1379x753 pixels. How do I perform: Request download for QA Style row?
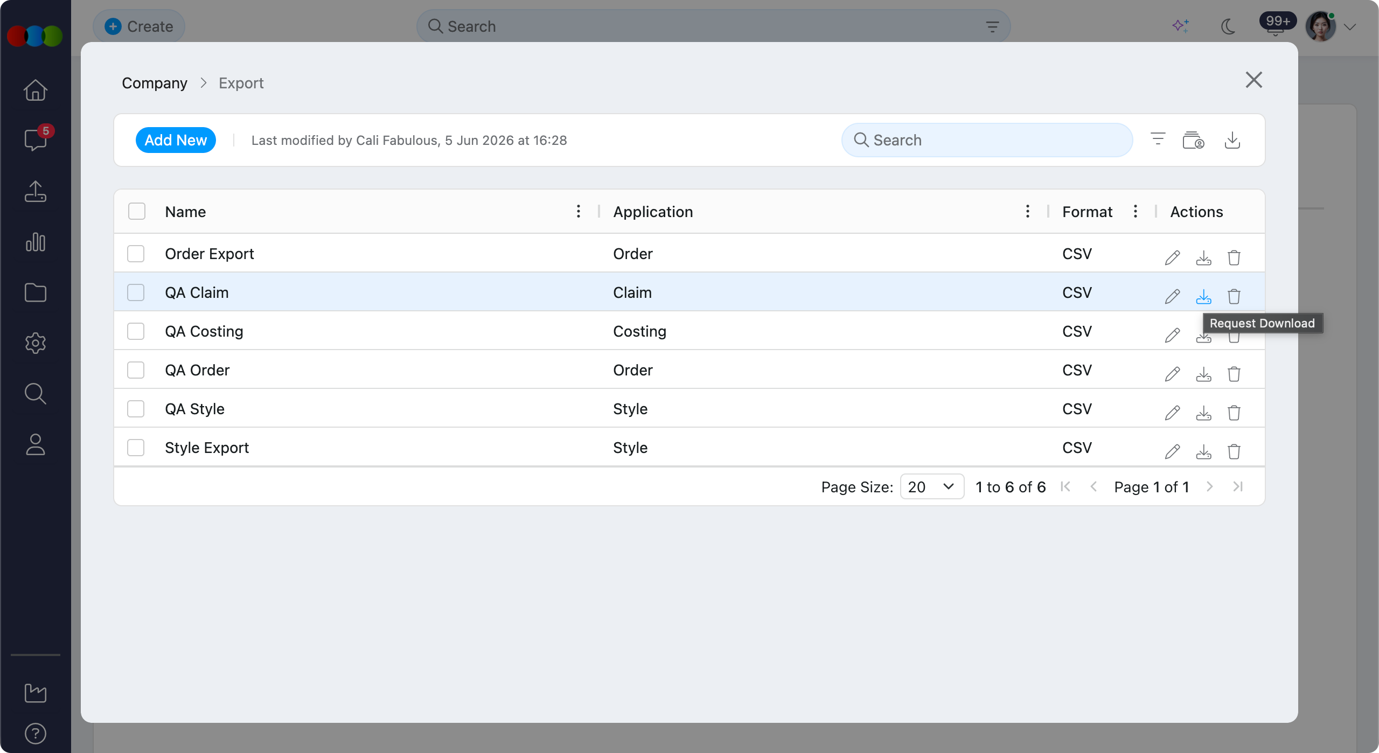(1204, 413)
